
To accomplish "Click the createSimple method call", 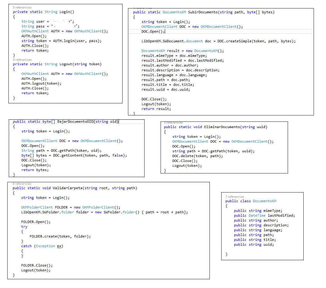I will tap(238, 41).
